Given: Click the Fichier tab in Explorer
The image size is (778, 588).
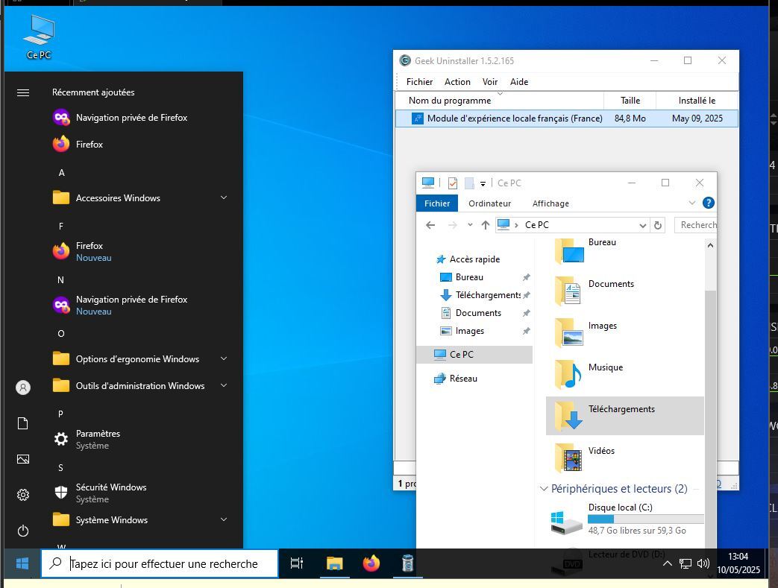Looking at the screenshot, I should 437,203.
